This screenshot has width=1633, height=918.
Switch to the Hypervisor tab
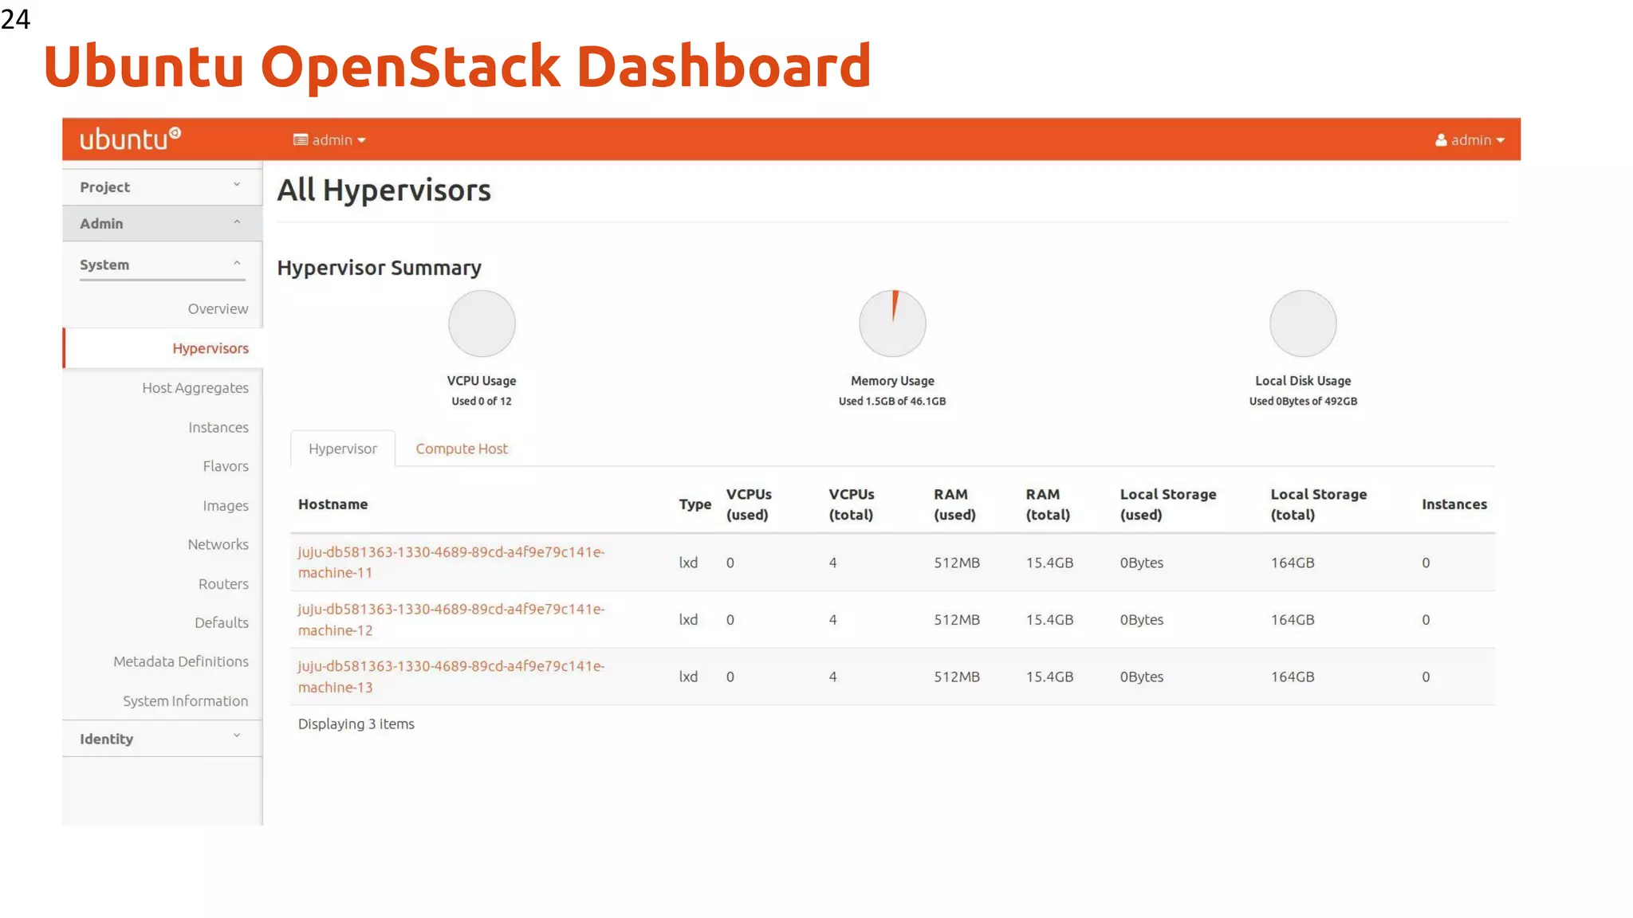tap(343, 449)
